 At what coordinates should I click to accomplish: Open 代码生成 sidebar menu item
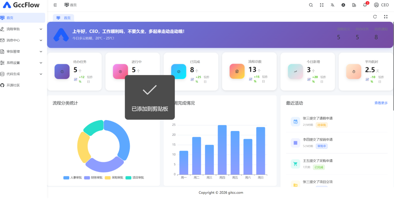point(23,74)
